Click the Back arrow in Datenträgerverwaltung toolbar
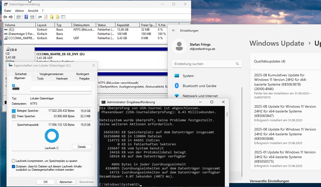Screen dimensions: 321x187 click(5, 17)
